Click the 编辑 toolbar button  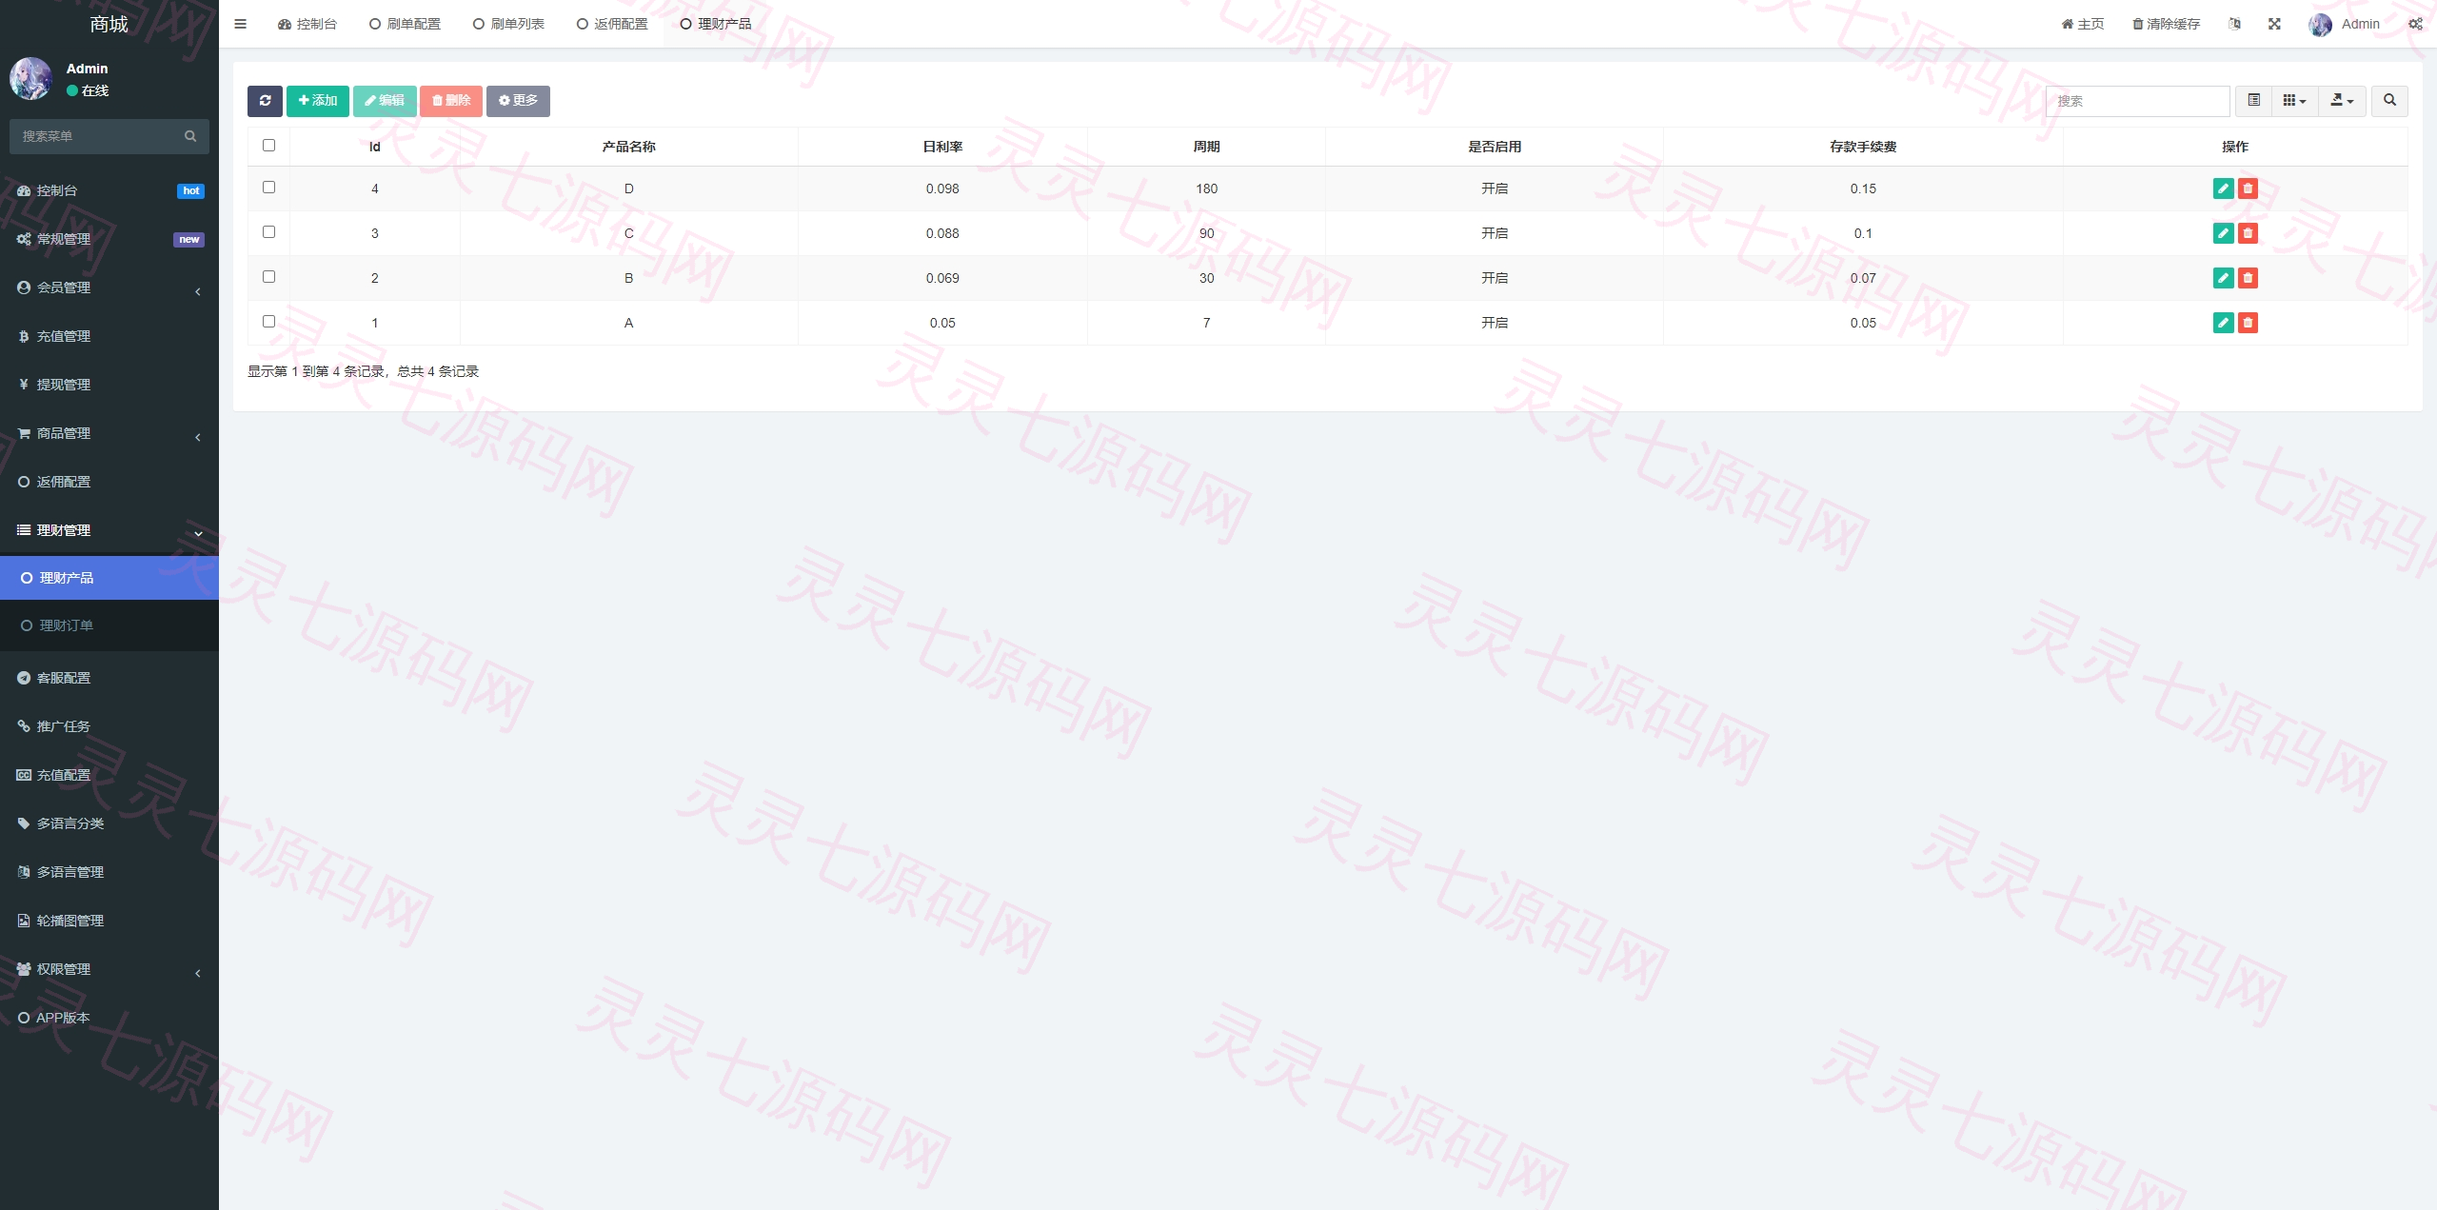(385, 101)
